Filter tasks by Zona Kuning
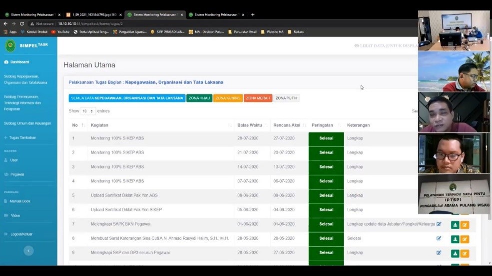 pos(228,98)
